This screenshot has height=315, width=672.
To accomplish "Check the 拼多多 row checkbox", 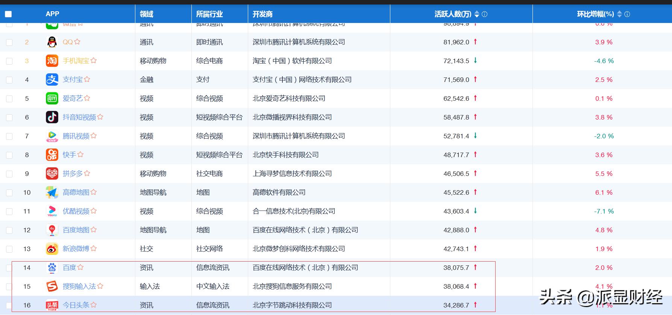I will click(9, 174).
